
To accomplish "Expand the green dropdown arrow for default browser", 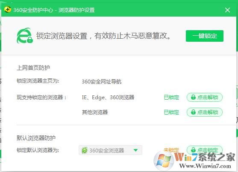I will [135, 150].
